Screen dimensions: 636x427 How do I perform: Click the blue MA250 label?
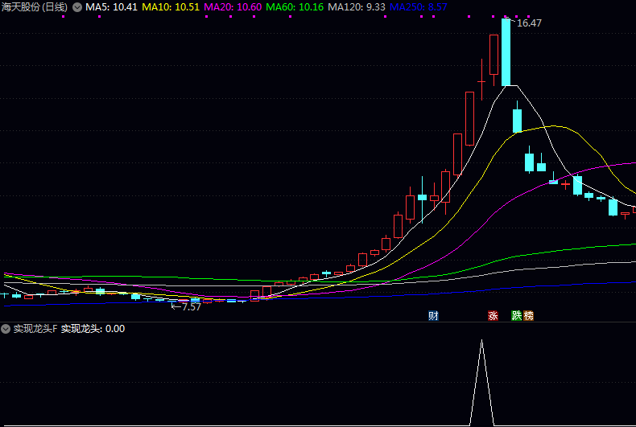(418, 7)
